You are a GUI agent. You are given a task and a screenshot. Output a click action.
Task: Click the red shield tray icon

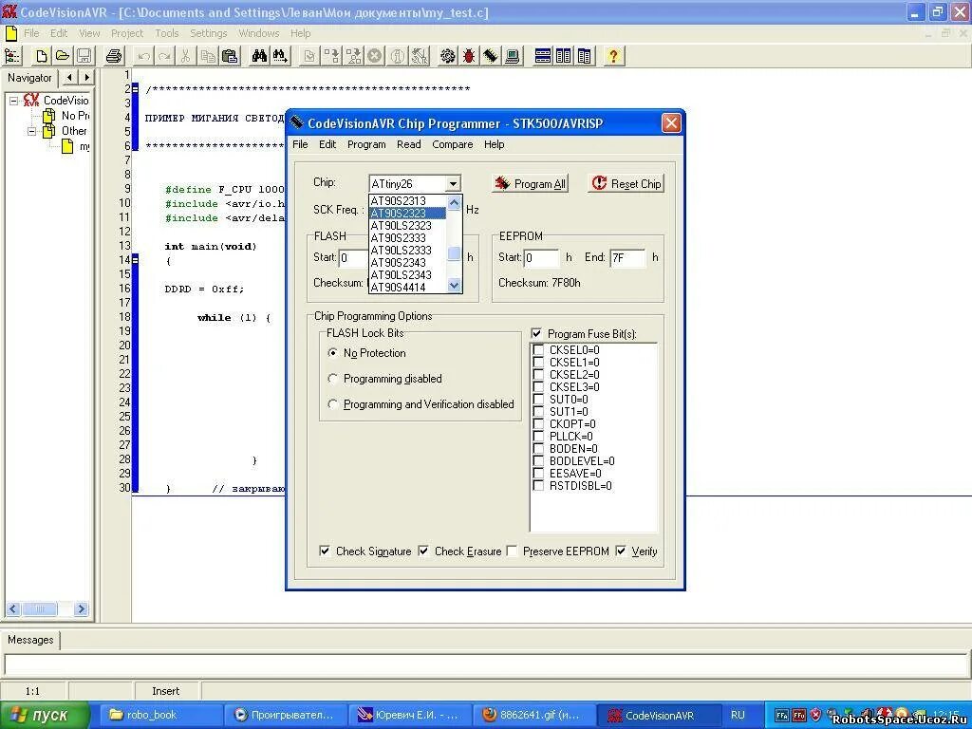[816, 715]
